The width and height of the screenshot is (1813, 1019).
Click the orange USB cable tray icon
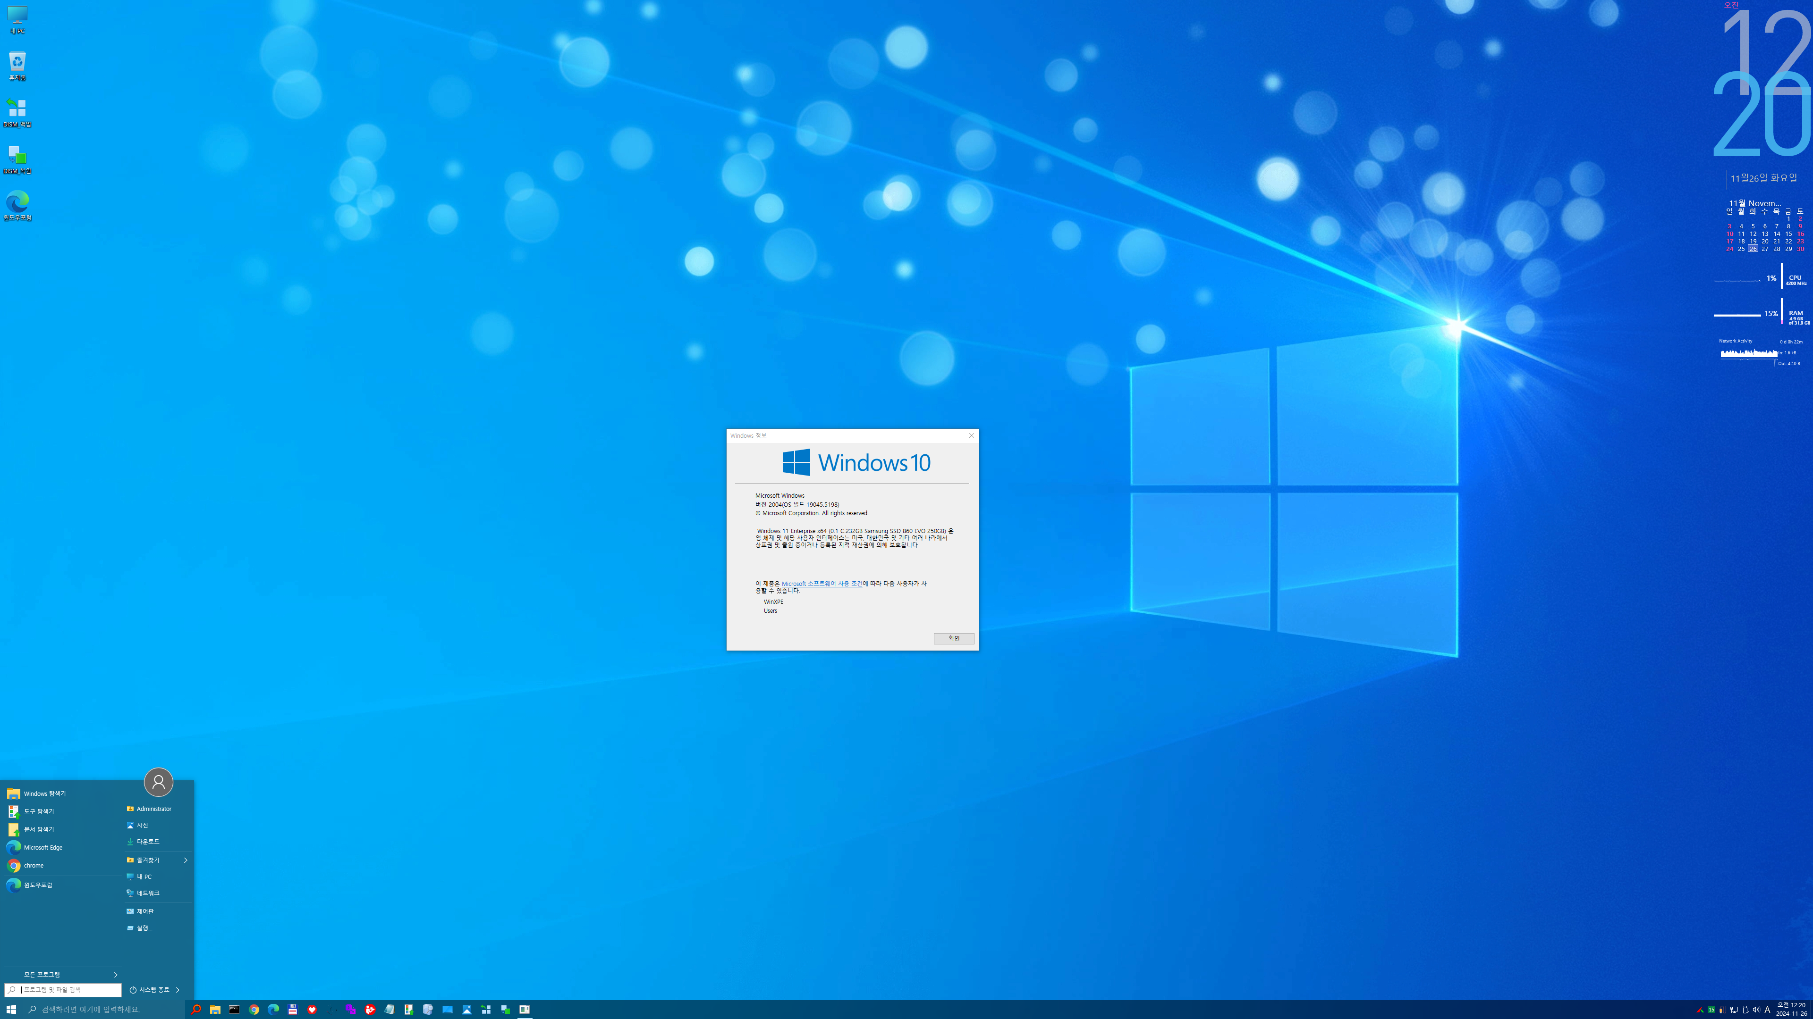[1722, 1010]
